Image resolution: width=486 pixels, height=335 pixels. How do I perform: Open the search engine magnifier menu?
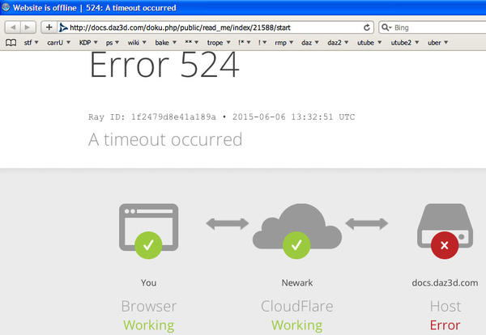(386, 28)
